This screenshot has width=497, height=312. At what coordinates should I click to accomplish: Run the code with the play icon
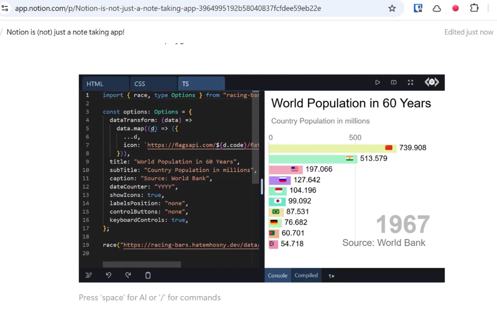pos(378,83)
